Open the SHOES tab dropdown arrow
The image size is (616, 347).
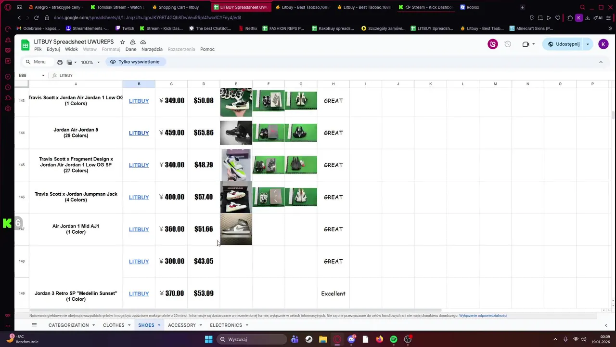point(159,325)
